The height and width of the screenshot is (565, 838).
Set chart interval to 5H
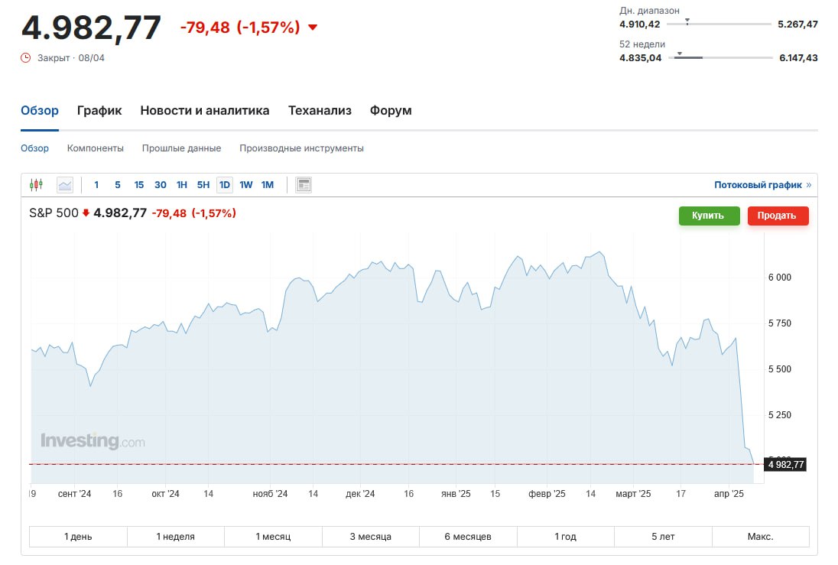[x=203, y=185]
